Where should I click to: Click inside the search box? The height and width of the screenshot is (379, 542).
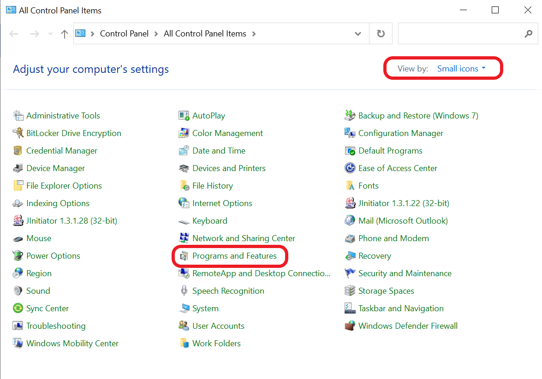click(461, 33)
